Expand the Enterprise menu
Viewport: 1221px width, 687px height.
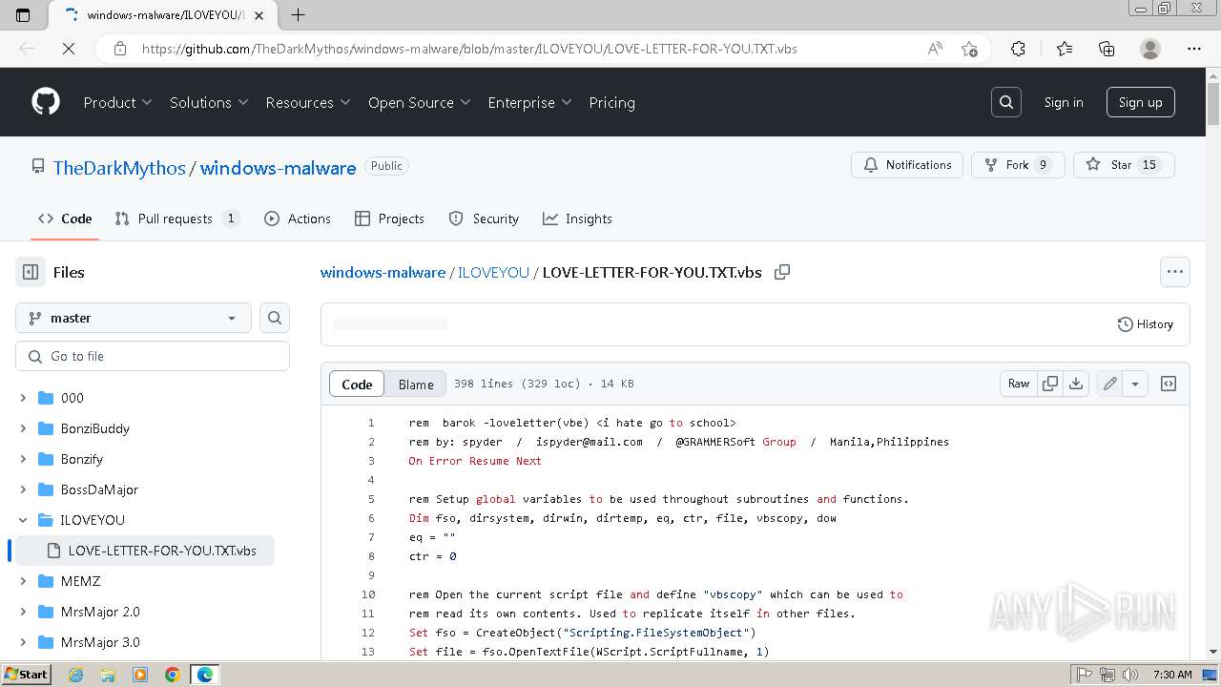pyautogui.click(x=529, y=102)
